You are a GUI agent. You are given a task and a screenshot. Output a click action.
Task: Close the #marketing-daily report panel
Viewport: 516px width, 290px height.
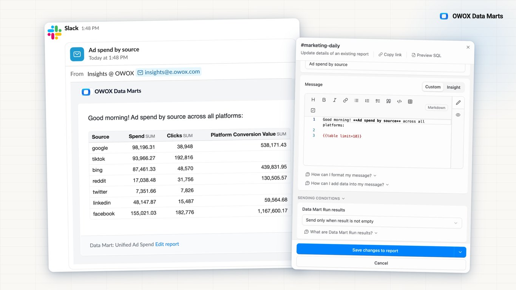click(468, 47)
